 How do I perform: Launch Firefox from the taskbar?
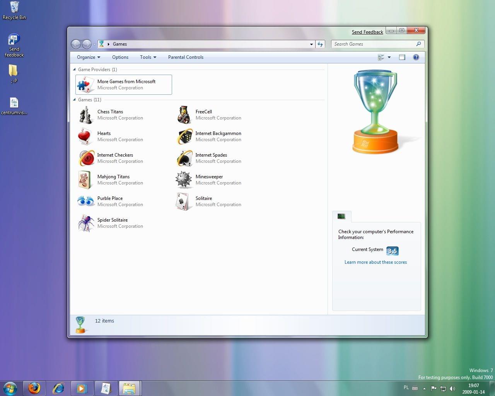coord(34,388)
